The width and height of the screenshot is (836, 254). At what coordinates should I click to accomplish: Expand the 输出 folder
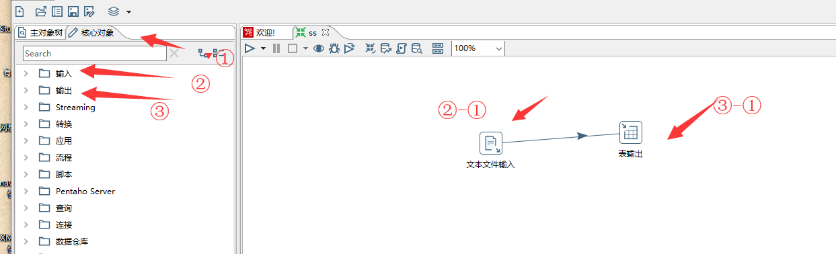click(26, 90)
